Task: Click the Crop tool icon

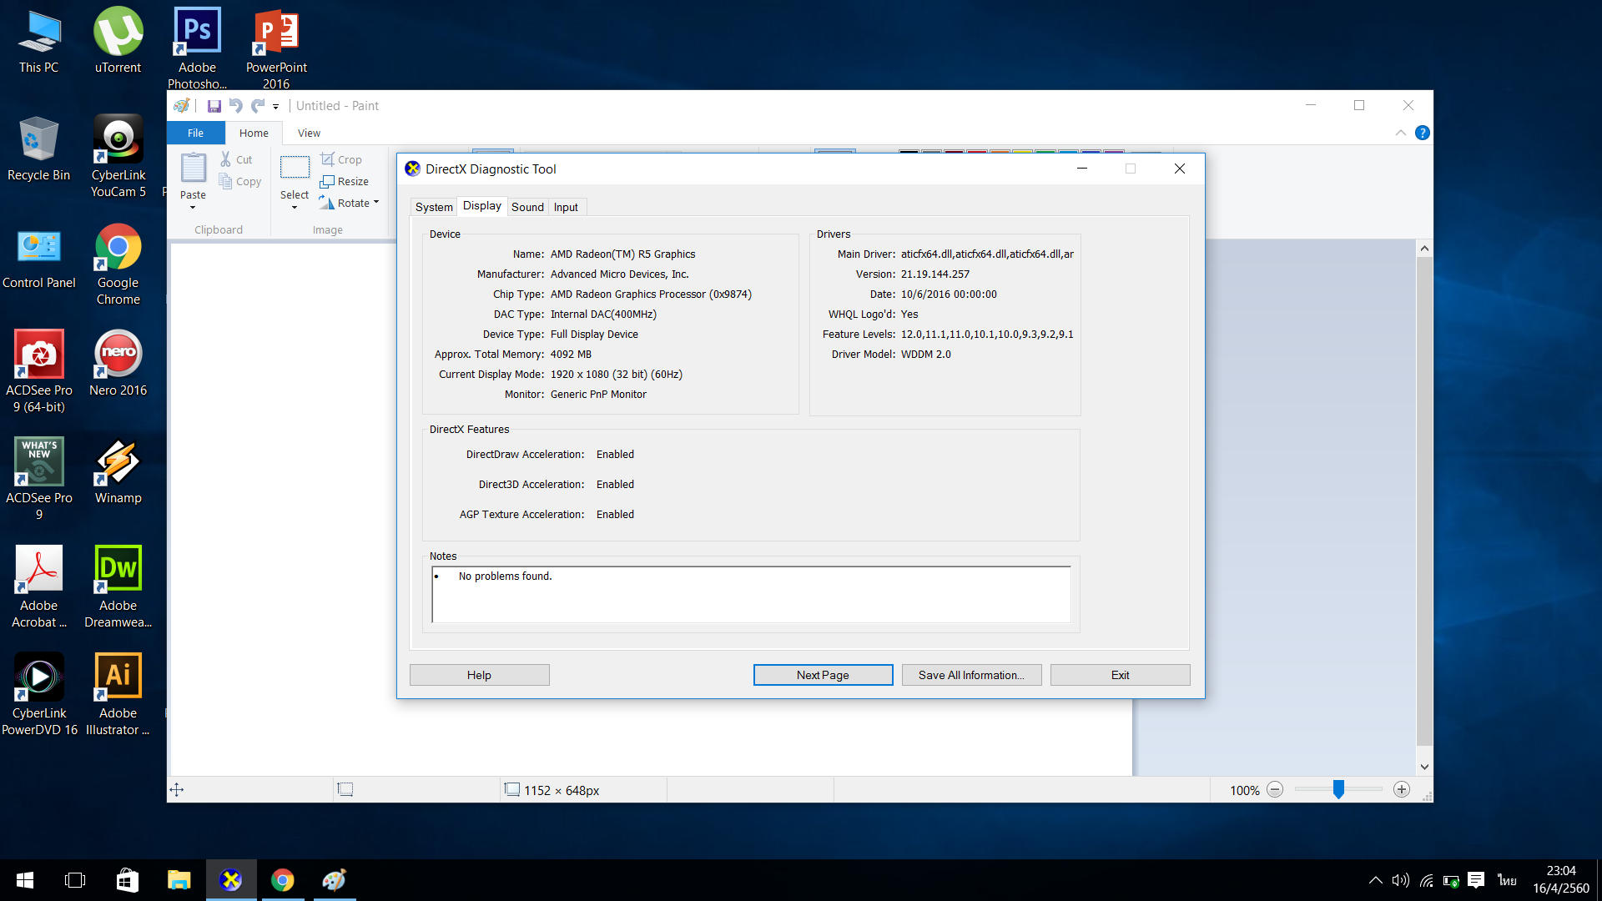Action: point(328,159)
